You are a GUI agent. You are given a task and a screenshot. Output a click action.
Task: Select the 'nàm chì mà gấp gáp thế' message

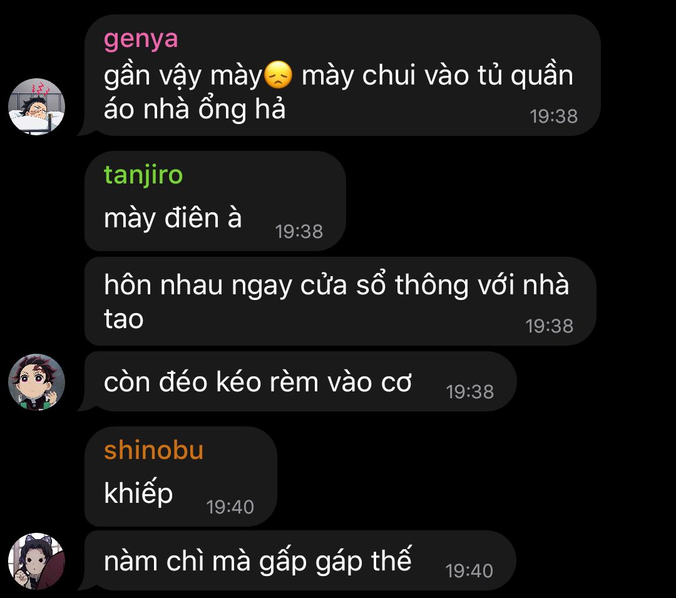tap(300, 560)
